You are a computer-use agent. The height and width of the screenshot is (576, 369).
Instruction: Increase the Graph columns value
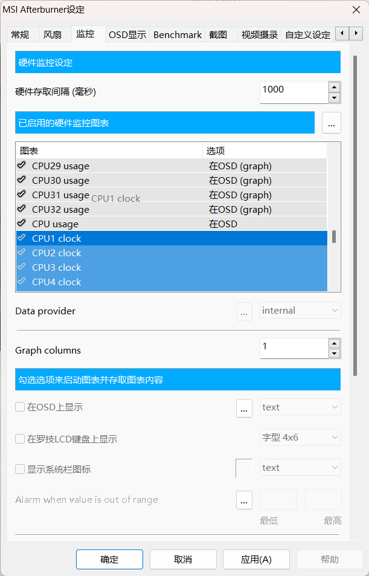tap(334, 343)
